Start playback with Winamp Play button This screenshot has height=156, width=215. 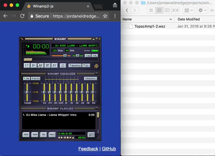pos(34,66)
